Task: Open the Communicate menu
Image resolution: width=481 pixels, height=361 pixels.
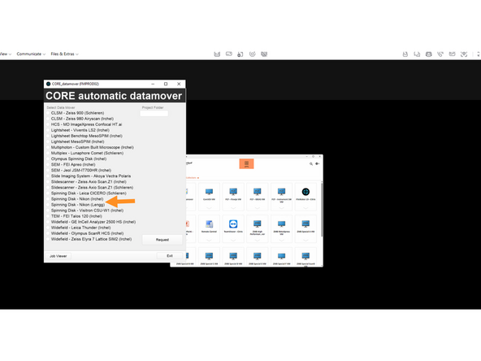Action: [x=31, y=54]
